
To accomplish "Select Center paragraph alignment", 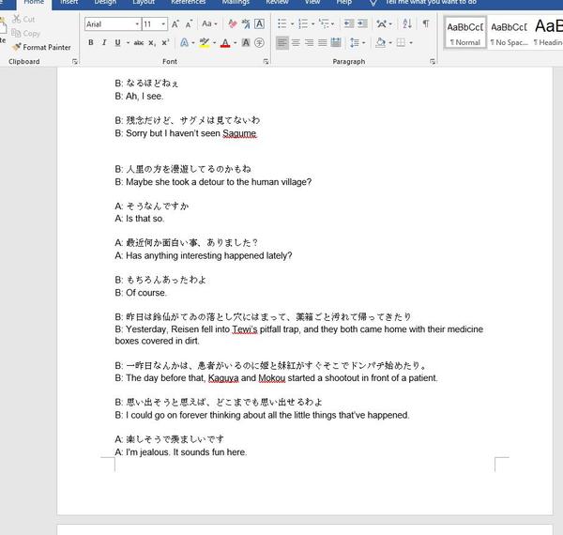I will (296, 43).
